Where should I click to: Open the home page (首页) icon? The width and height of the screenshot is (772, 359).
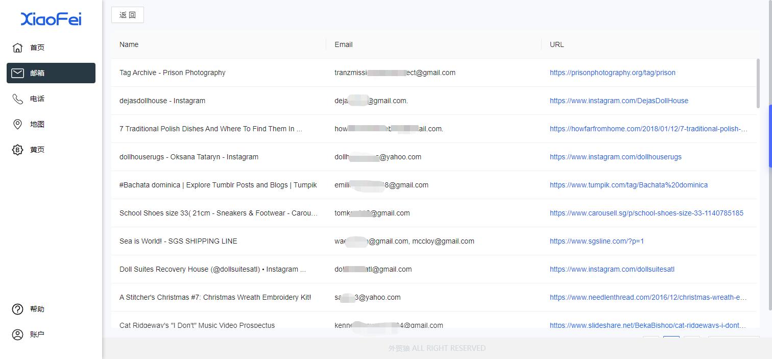[x=17, y=47]
